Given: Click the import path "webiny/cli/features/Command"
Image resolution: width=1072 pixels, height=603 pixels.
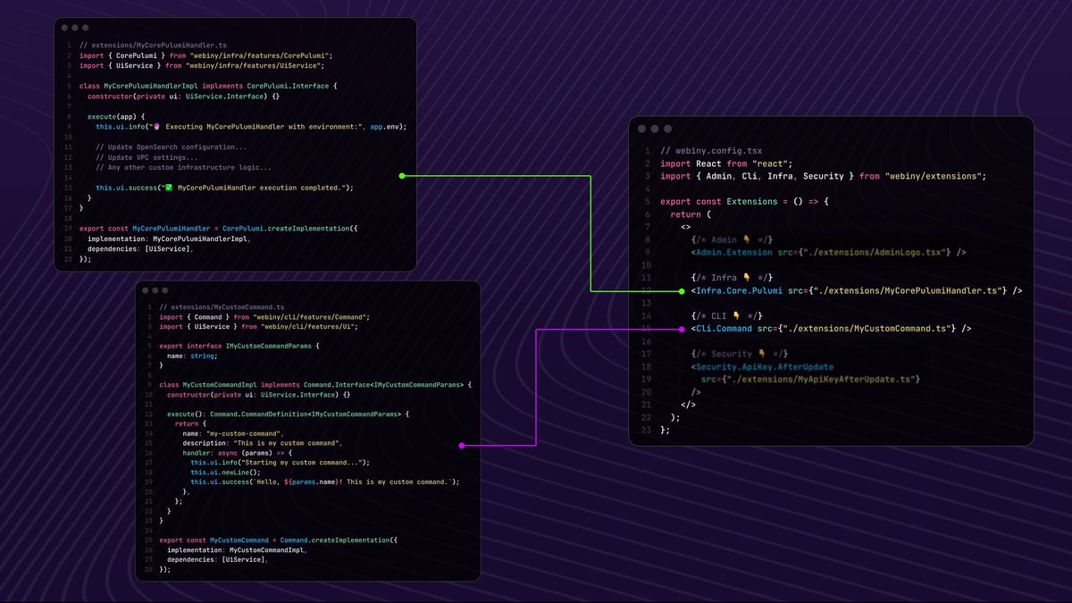Looking at the screenshot, I should pyautogui.click(x=310, y=316).
